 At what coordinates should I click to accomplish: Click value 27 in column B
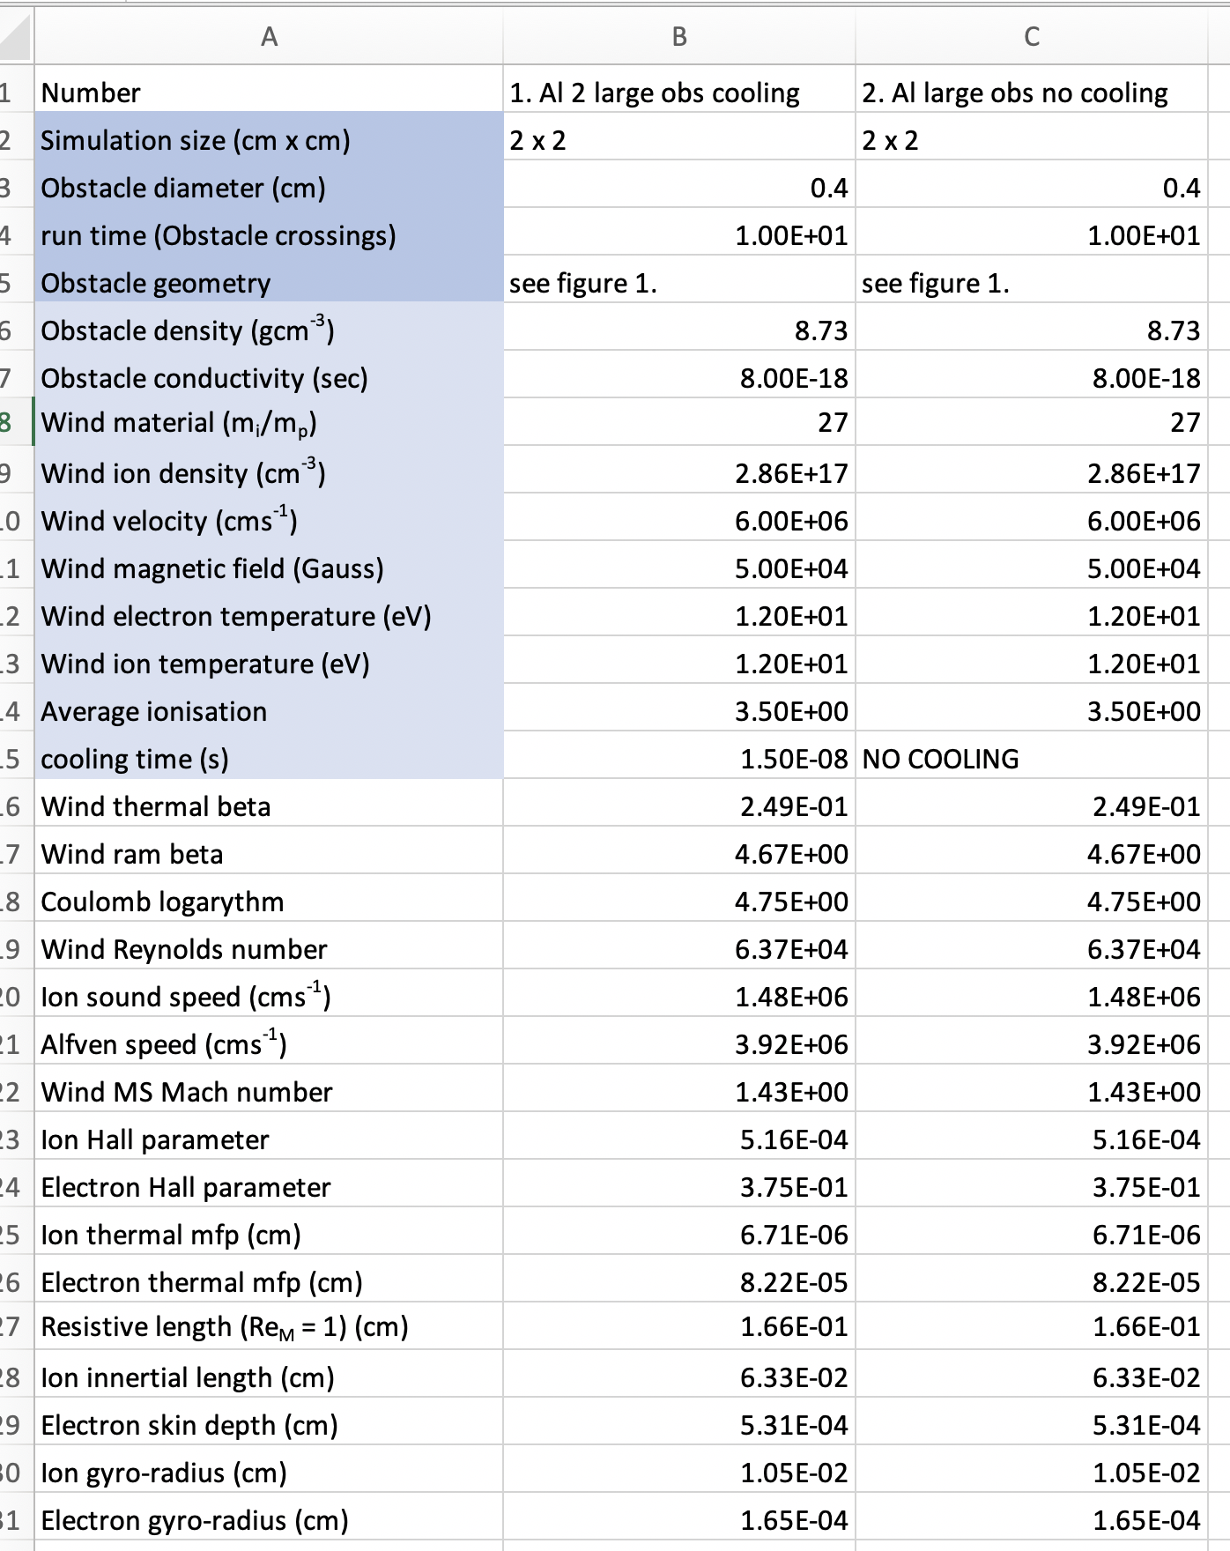679,422
